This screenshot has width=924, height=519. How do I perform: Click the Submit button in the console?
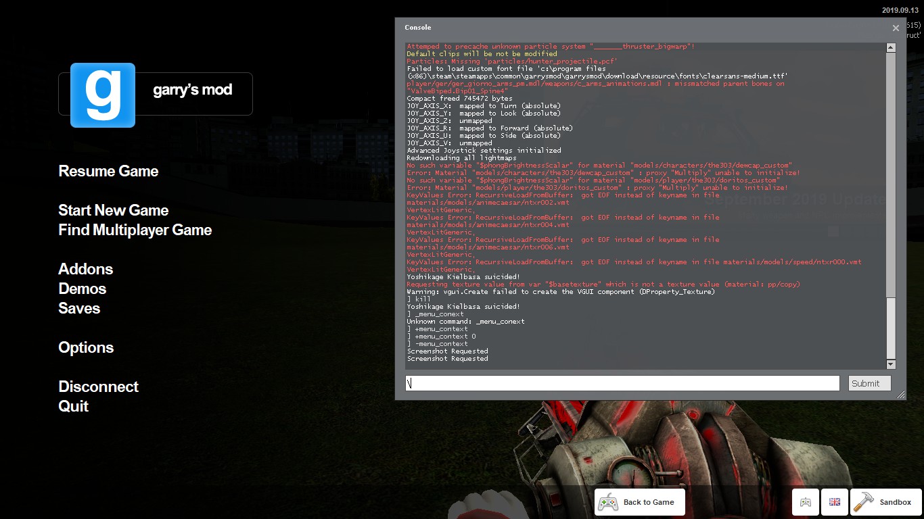coord(870,383)
